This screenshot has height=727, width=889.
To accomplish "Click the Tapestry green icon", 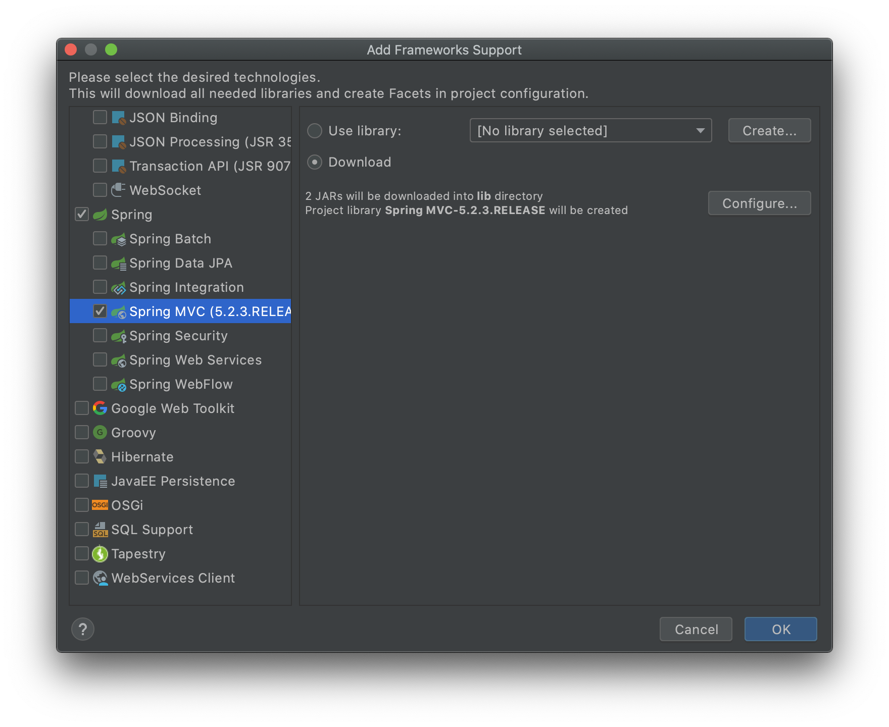I will coord(100,554).
